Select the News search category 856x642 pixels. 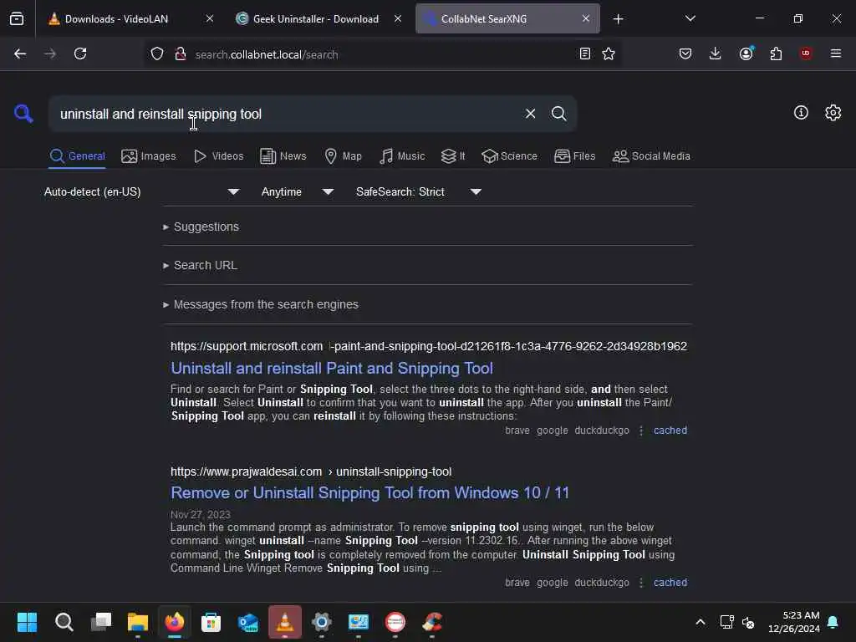[x=283, y=156]
